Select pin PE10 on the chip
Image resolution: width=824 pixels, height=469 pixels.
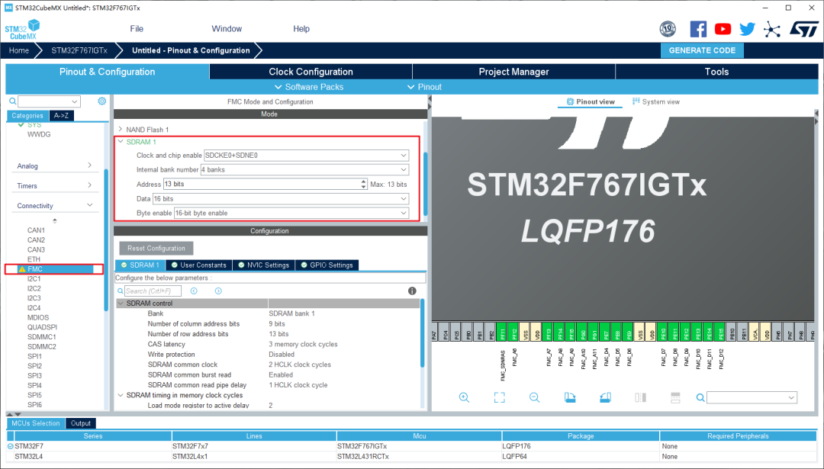(x=663, y=333)
